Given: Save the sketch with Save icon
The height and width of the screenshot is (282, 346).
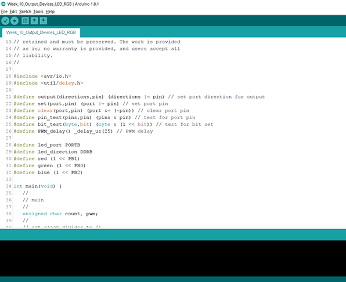Looking at the screenshot, I should coord(44,21).
